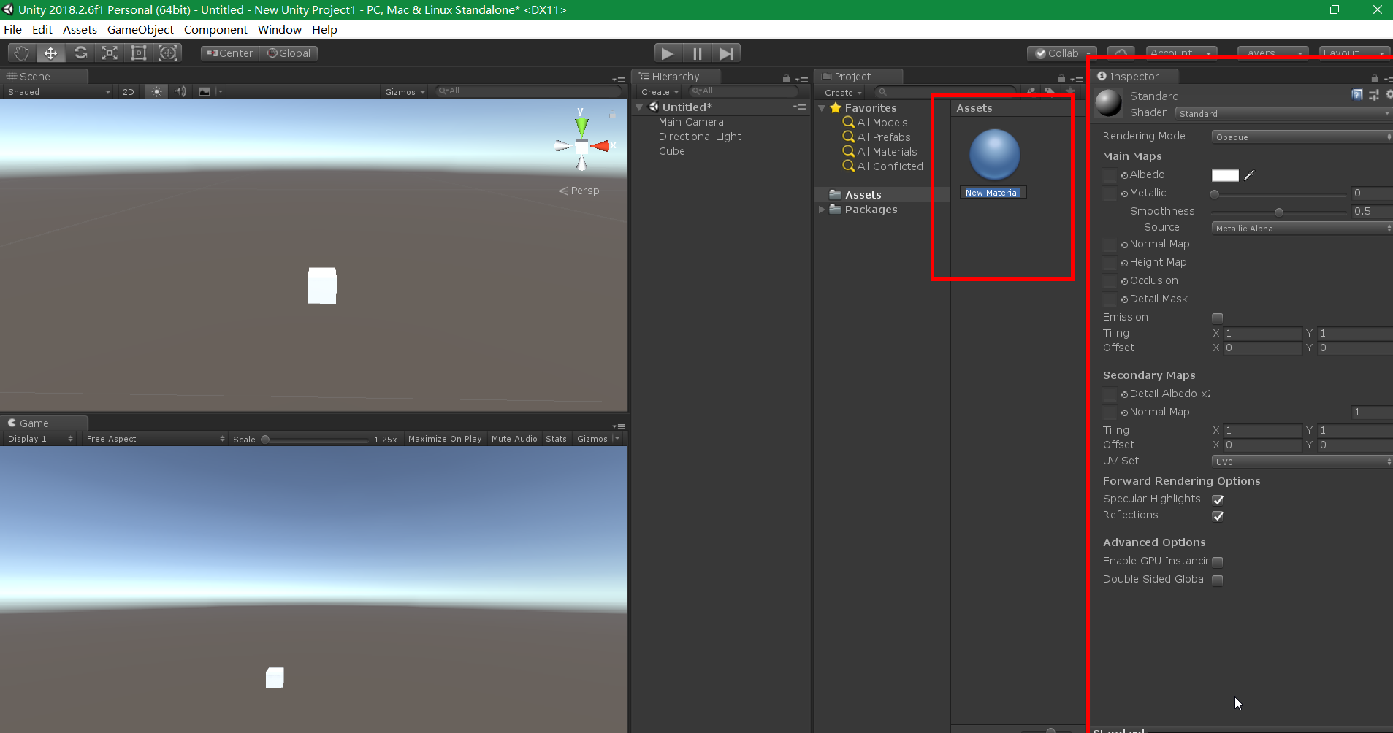Activate the Scale tool

tap(110, 53)
